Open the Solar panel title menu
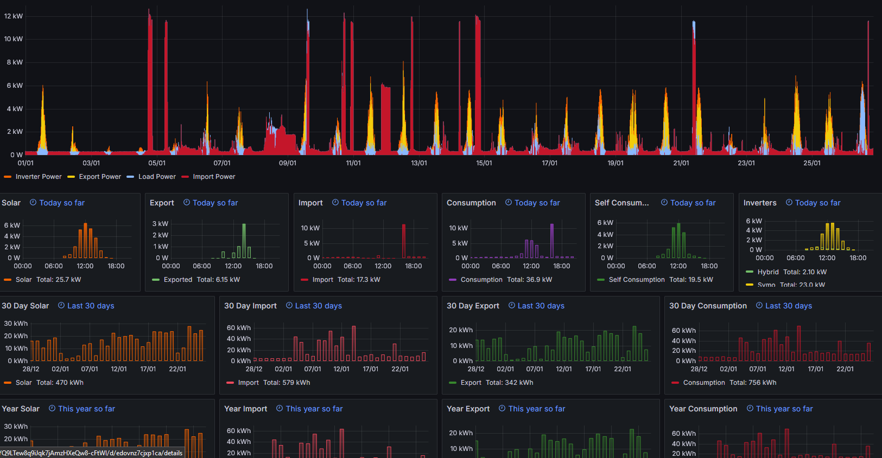This screenshot has width=882, height=458. tap(11, 203)
